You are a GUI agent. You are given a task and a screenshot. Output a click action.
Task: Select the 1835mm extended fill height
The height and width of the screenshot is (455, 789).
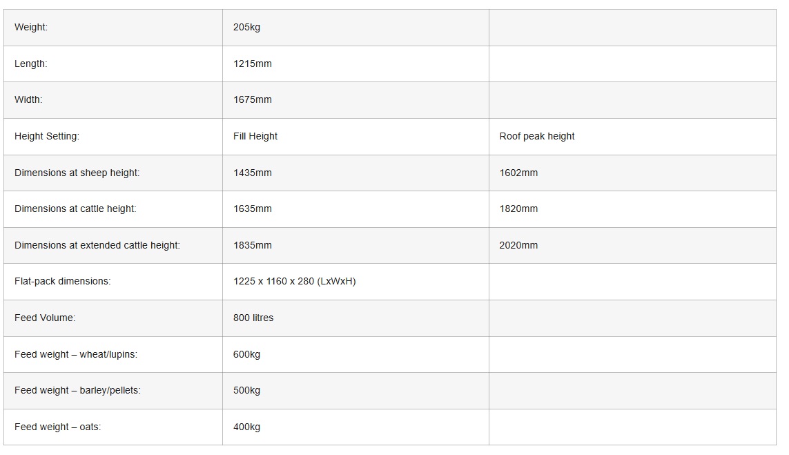click(x=253, y=246)
